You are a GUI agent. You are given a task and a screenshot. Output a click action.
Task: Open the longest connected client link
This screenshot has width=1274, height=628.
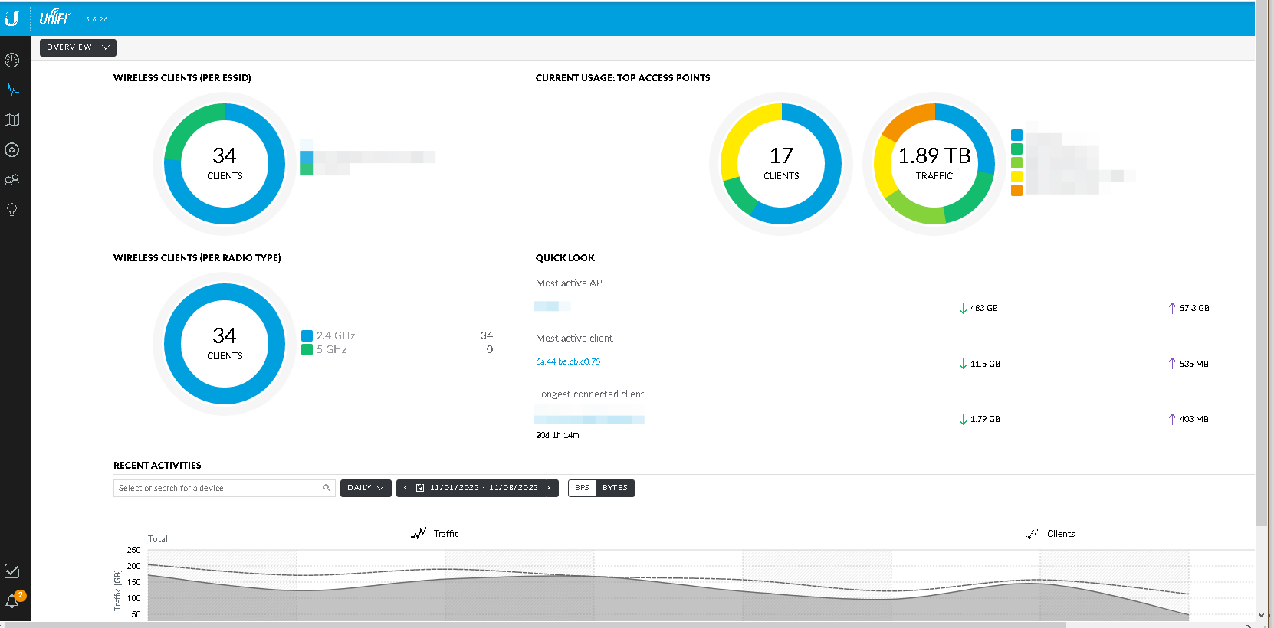click(589, 420)
